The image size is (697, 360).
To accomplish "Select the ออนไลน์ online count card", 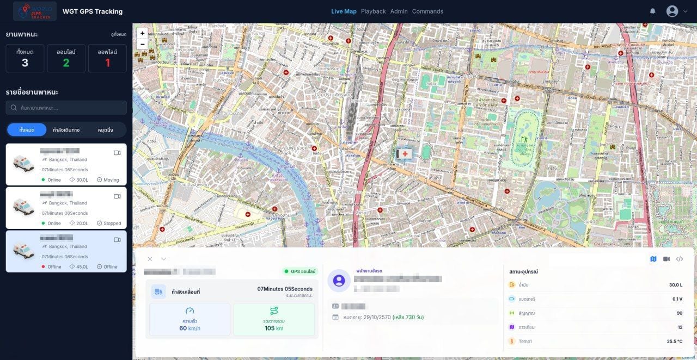I will [66, 58].
